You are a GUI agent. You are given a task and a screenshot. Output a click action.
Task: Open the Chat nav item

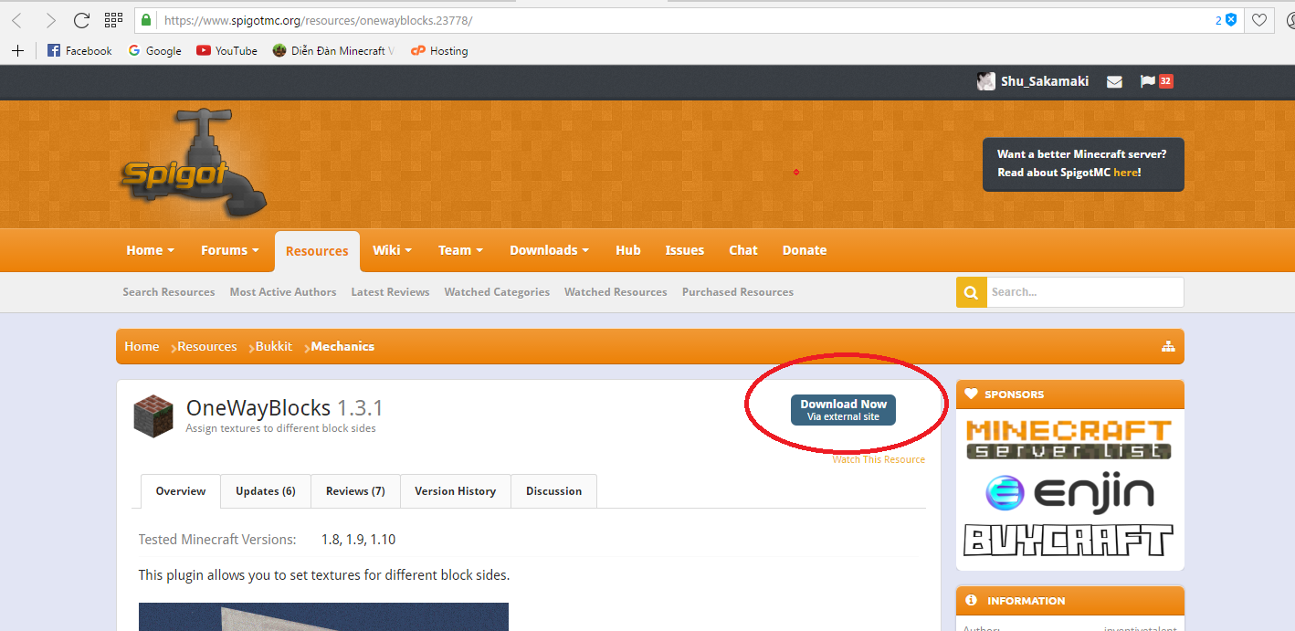(743, 250)
